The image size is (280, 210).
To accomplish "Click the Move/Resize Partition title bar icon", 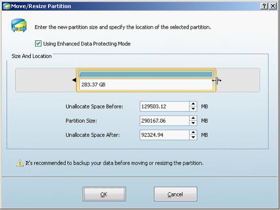I will point(6,6).
